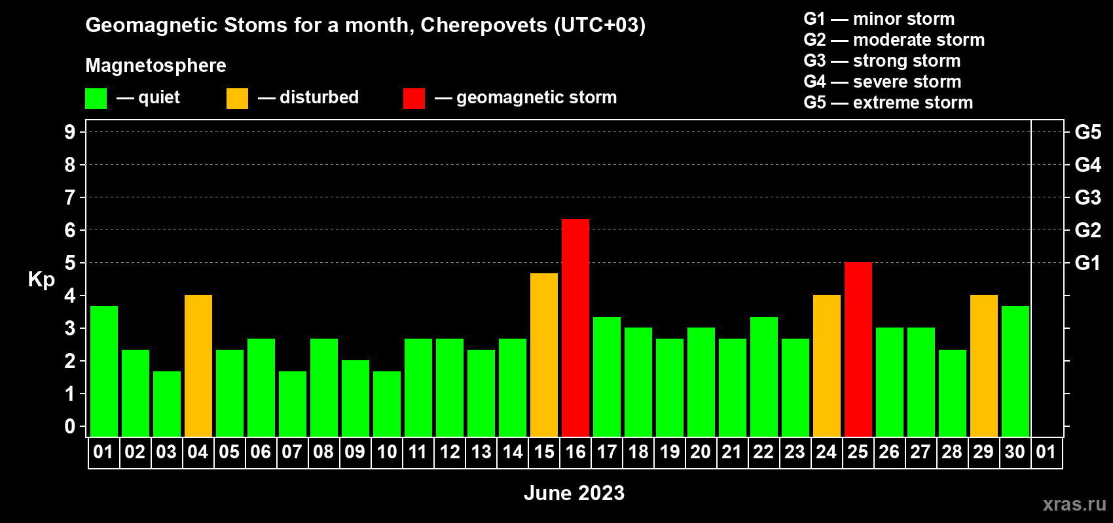Viewport: 1113px width, 523px height.
Task: Select the green bar for June 01
Action: [x=104, y=371]
